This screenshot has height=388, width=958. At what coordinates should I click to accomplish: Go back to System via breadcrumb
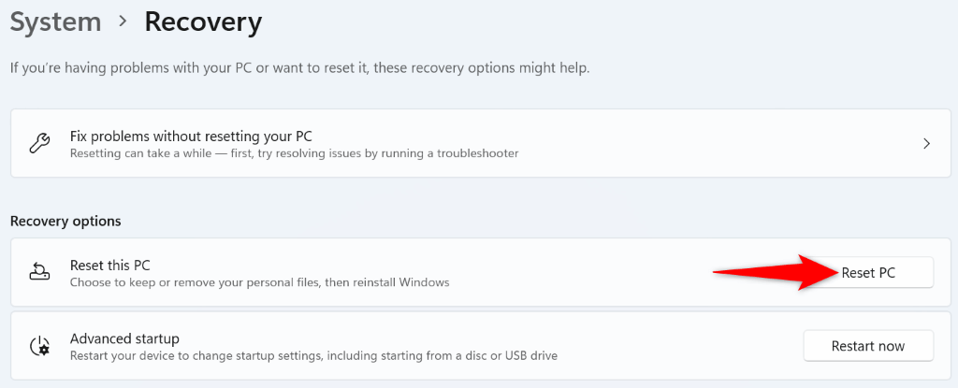(54, 22)
